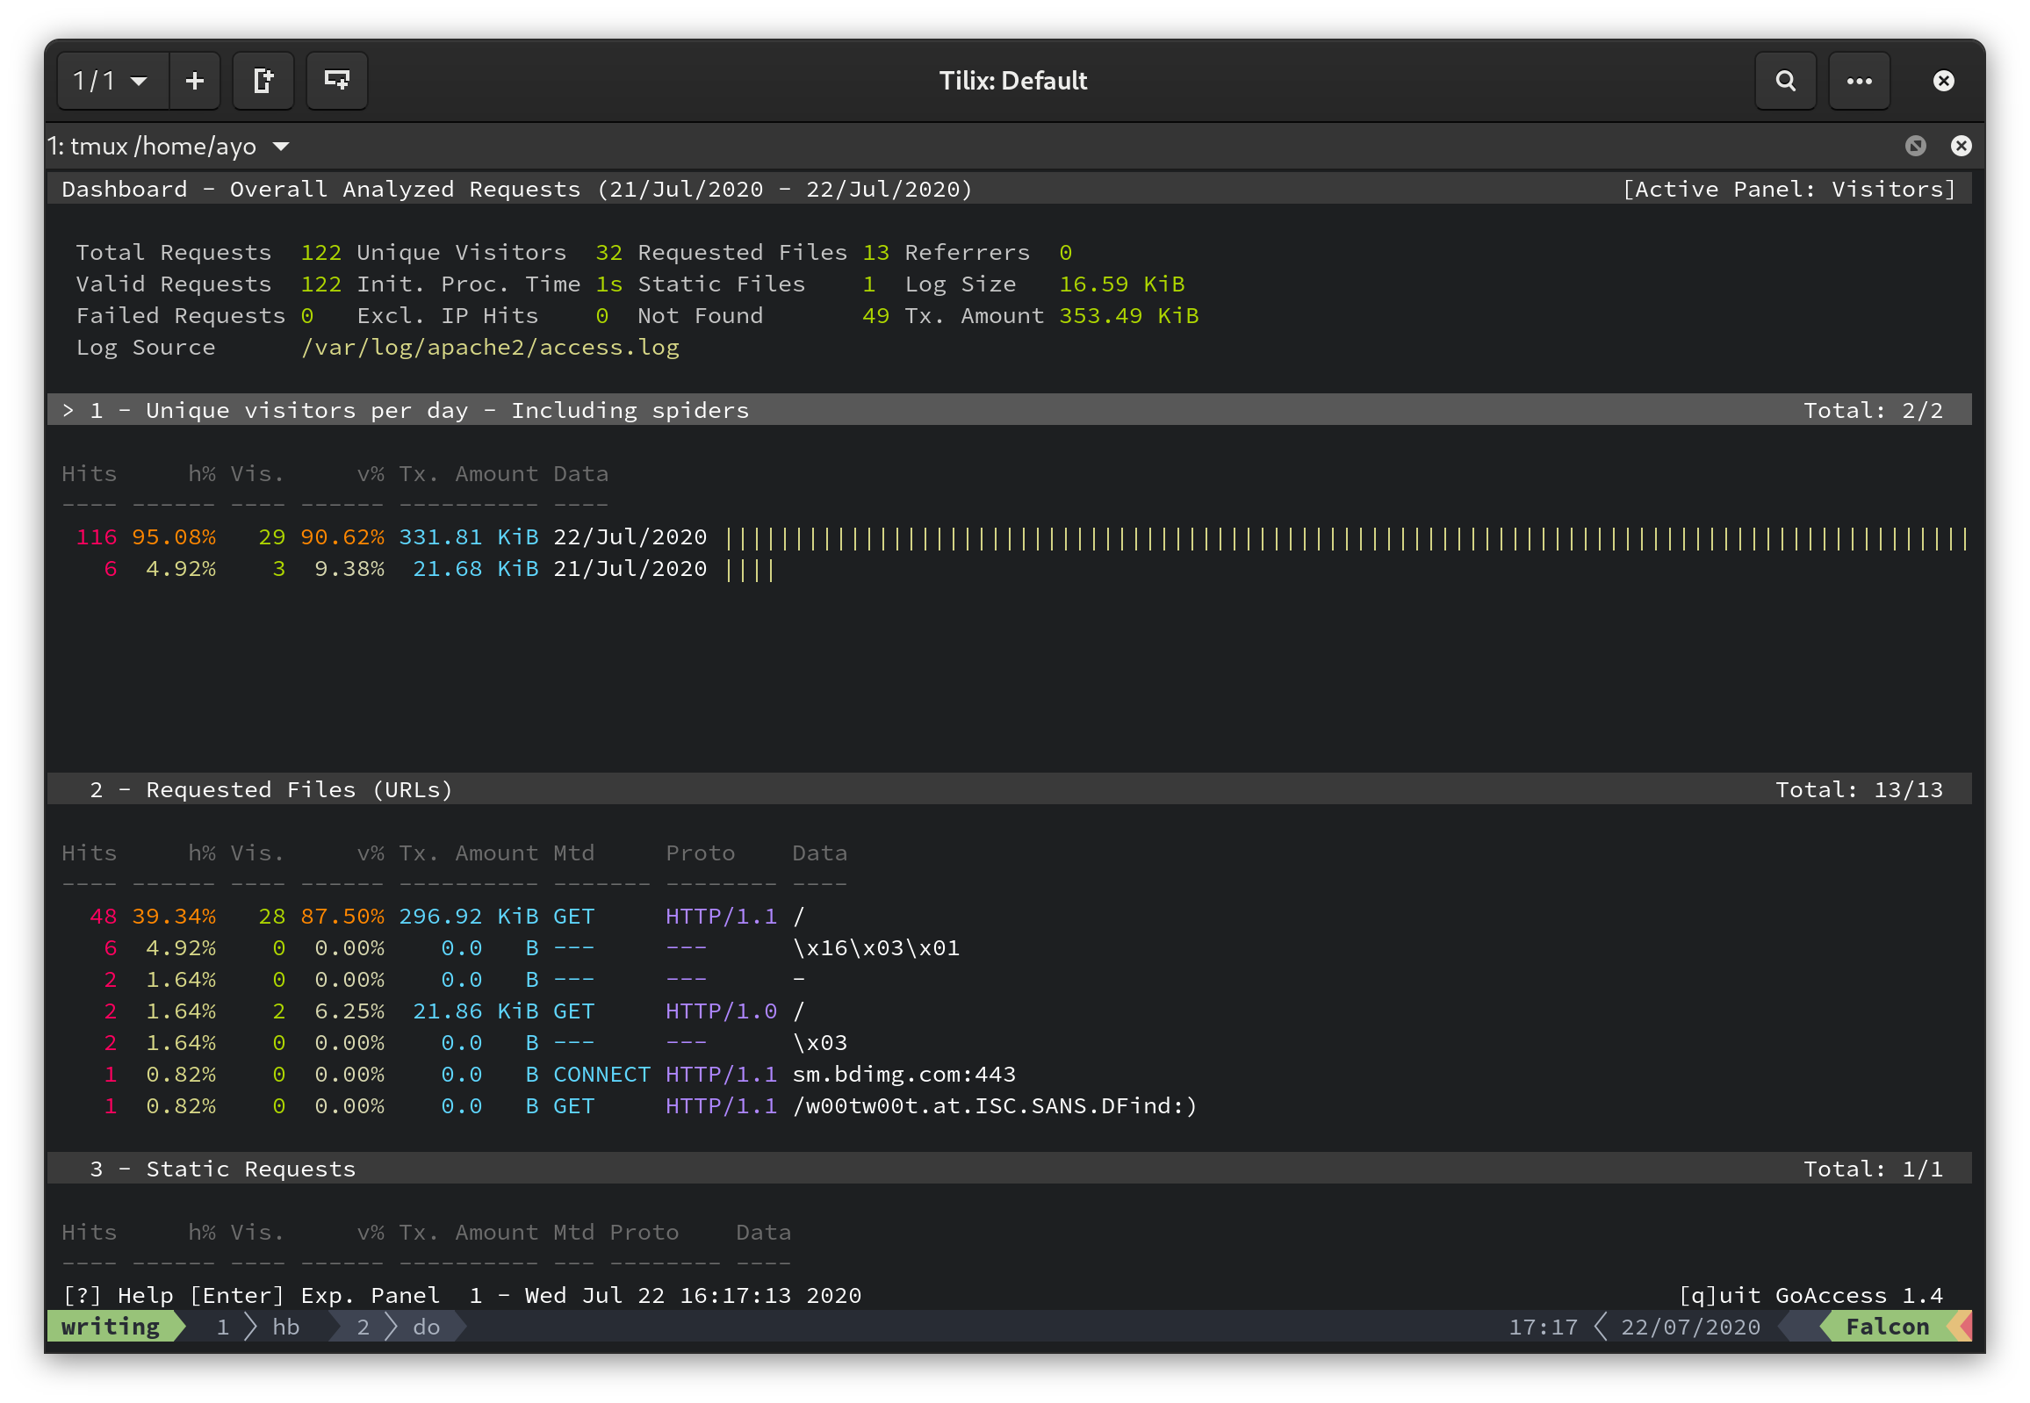The image size is (2030, 1403).
Task: Close the Tilix window
Action: (x=1943, y=81)
